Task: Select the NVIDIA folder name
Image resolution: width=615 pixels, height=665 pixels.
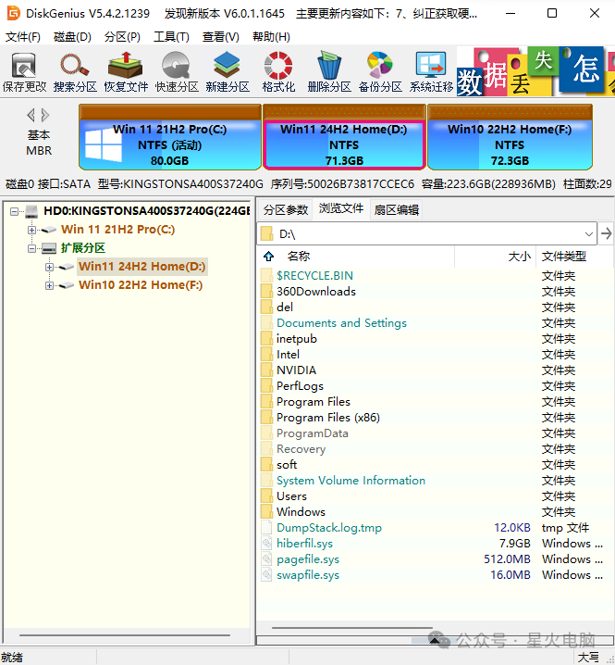Action: tap(296, 370)
